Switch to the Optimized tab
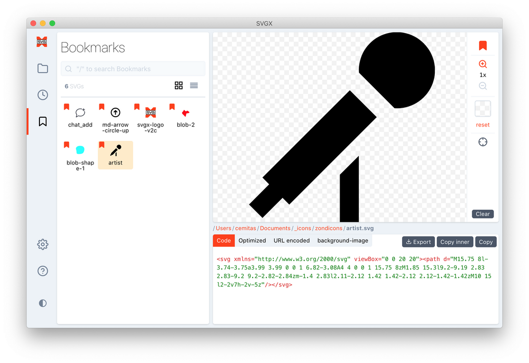This screenshot has width=529, height=363. point(252,241)
